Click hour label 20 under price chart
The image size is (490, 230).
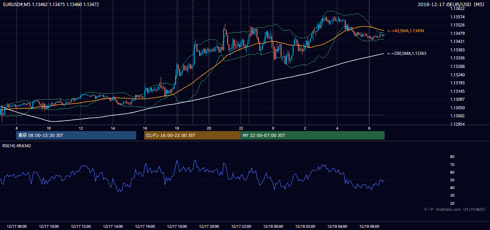(x=209, y=128)
